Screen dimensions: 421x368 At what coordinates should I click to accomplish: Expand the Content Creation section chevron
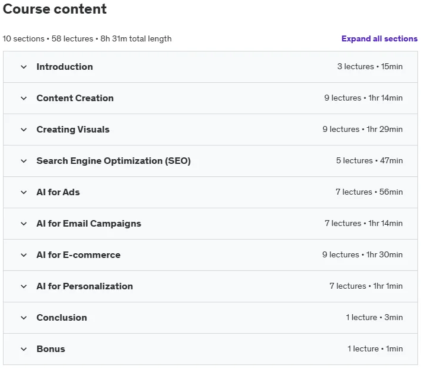(24, 98)
